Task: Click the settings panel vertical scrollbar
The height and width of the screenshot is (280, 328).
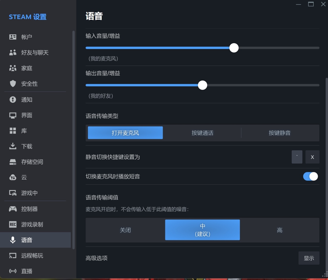Action: [x=326, y=175]
